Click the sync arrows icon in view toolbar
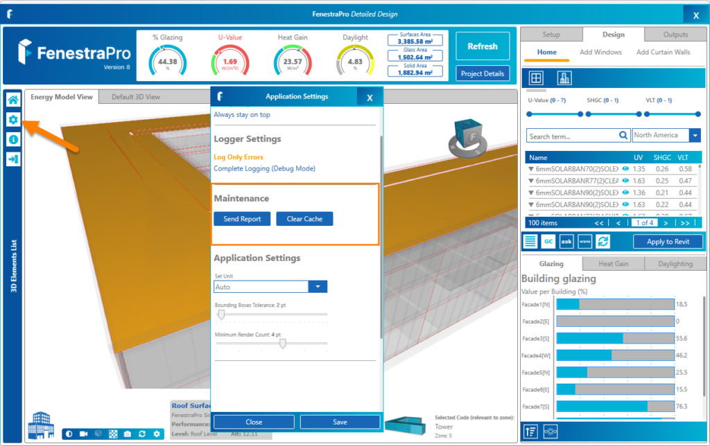The height and width of the screenshot is (446, 710). [x=142, y=434]
